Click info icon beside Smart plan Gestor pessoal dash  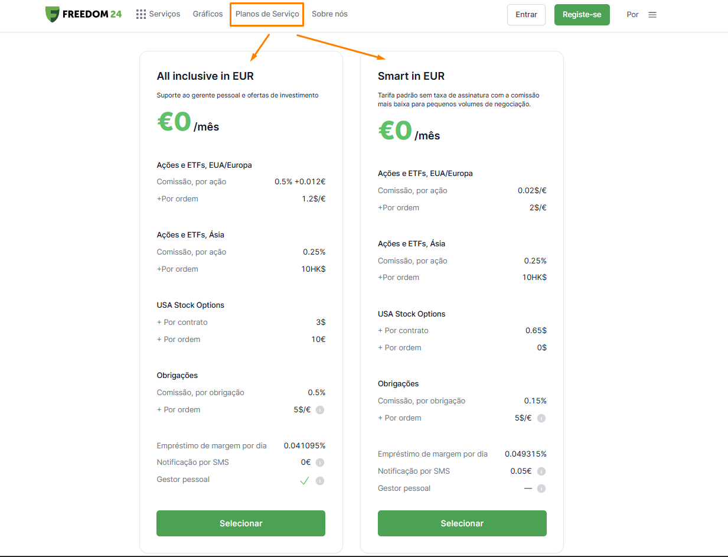(541, 488)
